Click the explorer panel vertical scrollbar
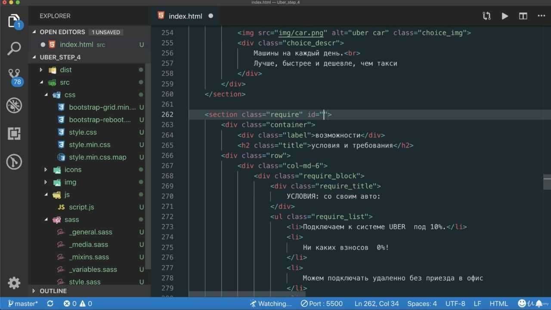 (x=148, y=166)
